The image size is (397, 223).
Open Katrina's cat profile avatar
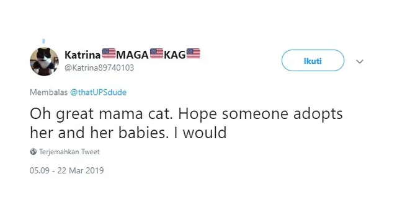coord(44,61)
